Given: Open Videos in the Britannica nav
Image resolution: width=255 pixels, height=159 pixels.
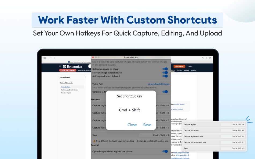Looking at the screenshot, I should (194, 70).
